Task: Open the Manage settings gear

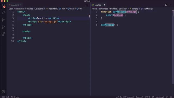Action: [3, 92]
